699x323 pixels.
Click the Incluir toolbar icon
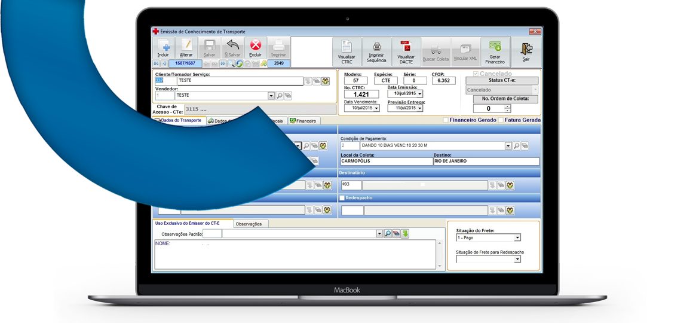(163, 47)
